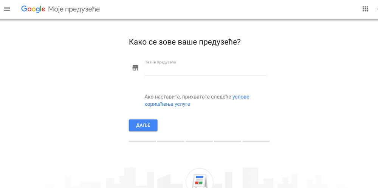Click the white header bar's empty center area
Image resolution: width=378 pixels, height=188 pixels.
(x=227, y=9)
